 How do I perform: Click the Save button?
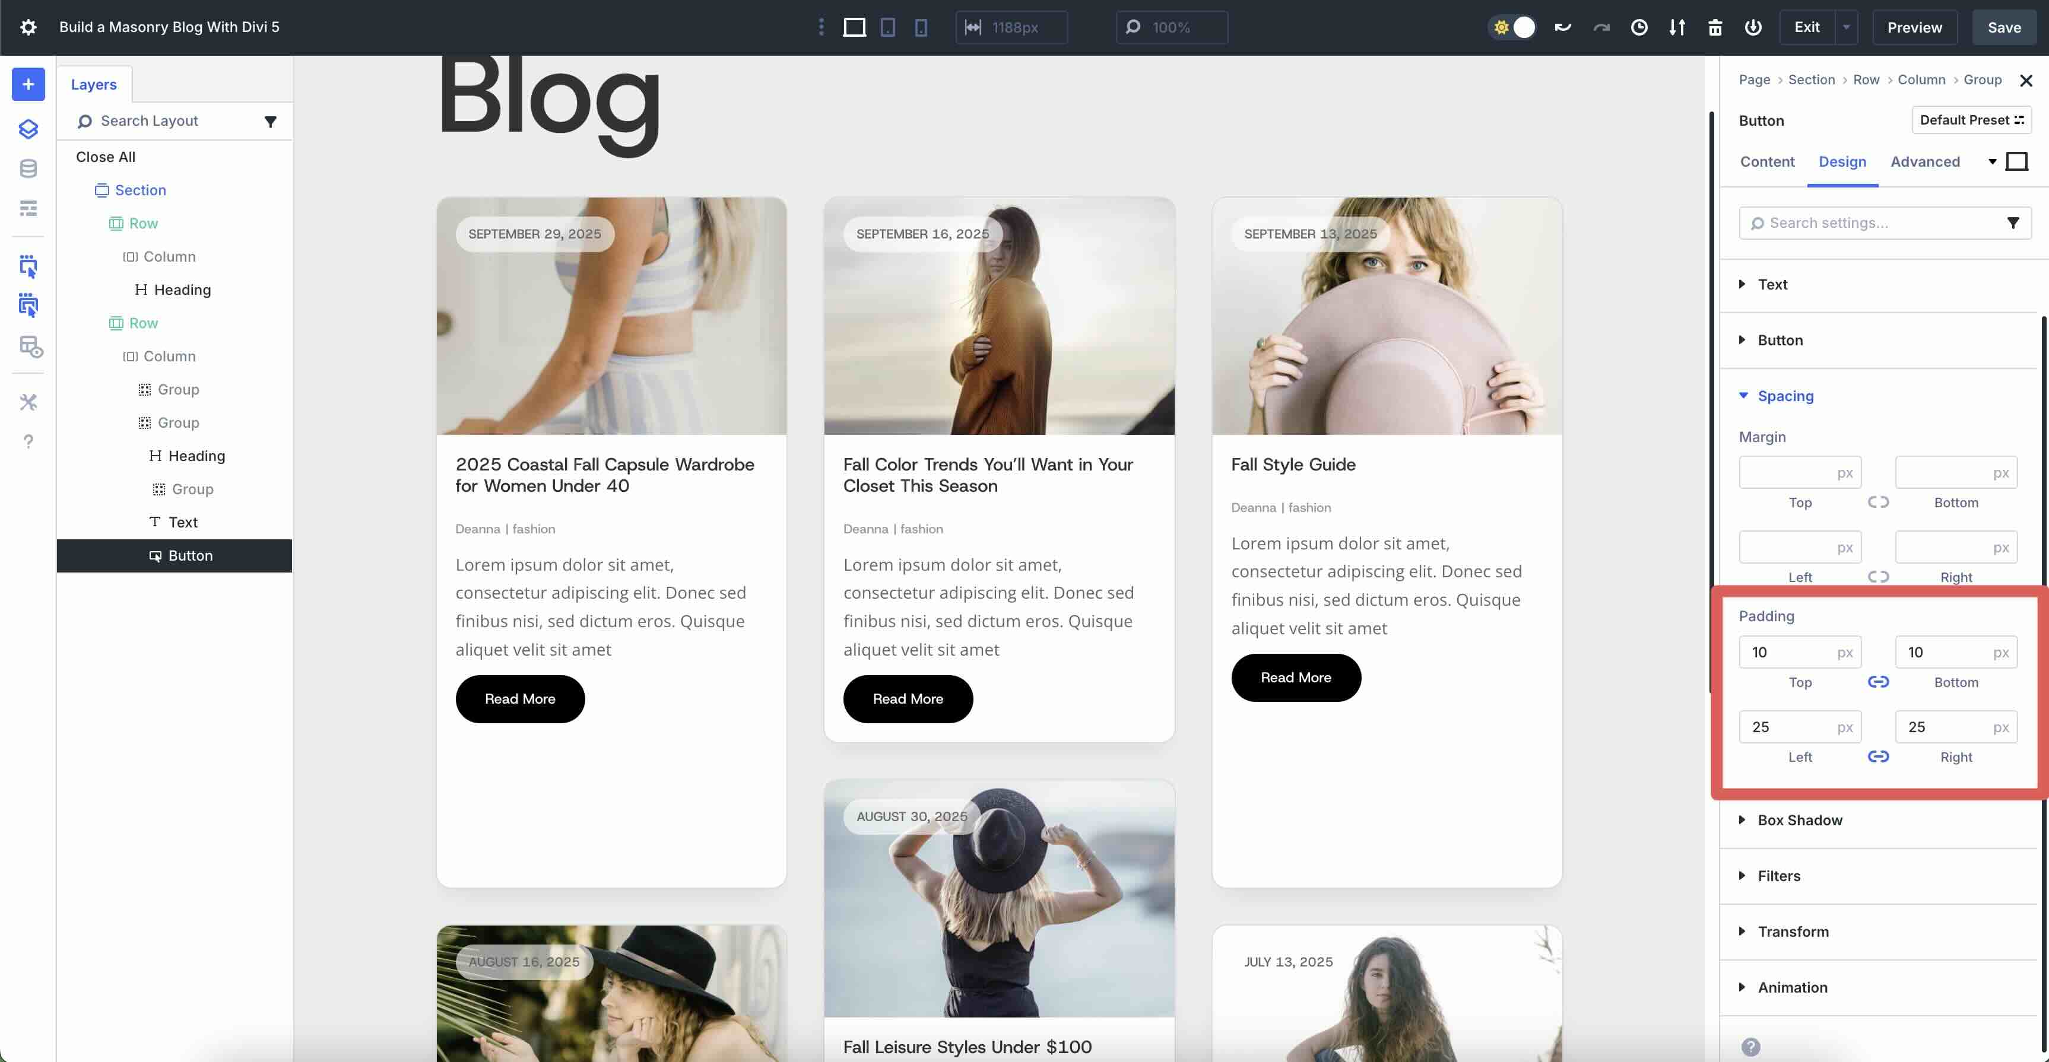pos(2004,26)
